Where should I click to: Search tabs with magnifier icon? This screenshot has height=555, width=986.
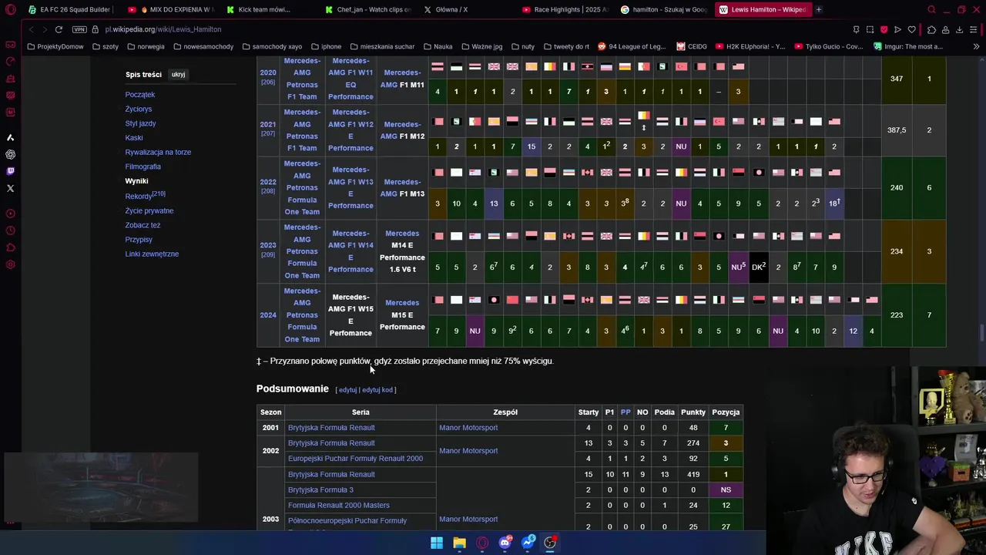coord(931,10)
